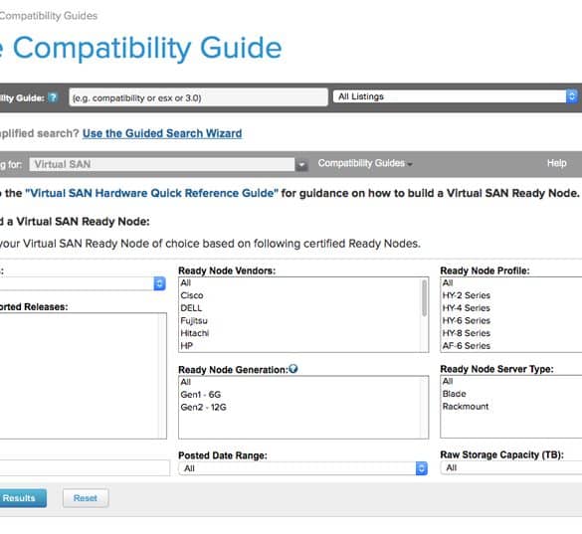Click the compatibility search text field

pos(198,97)
